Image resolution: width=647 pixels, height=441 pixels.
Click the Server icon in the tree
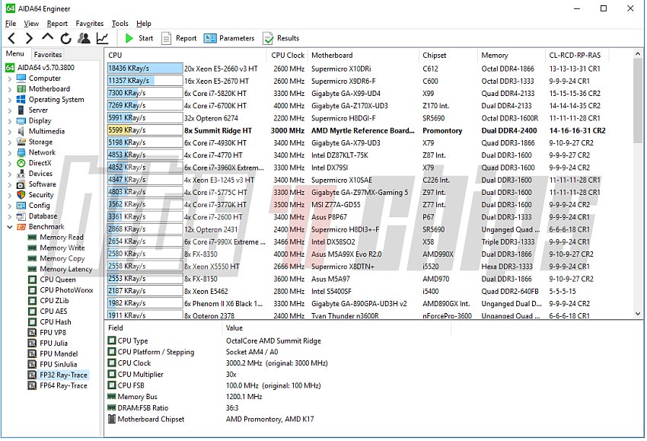[x=21, y=110]
